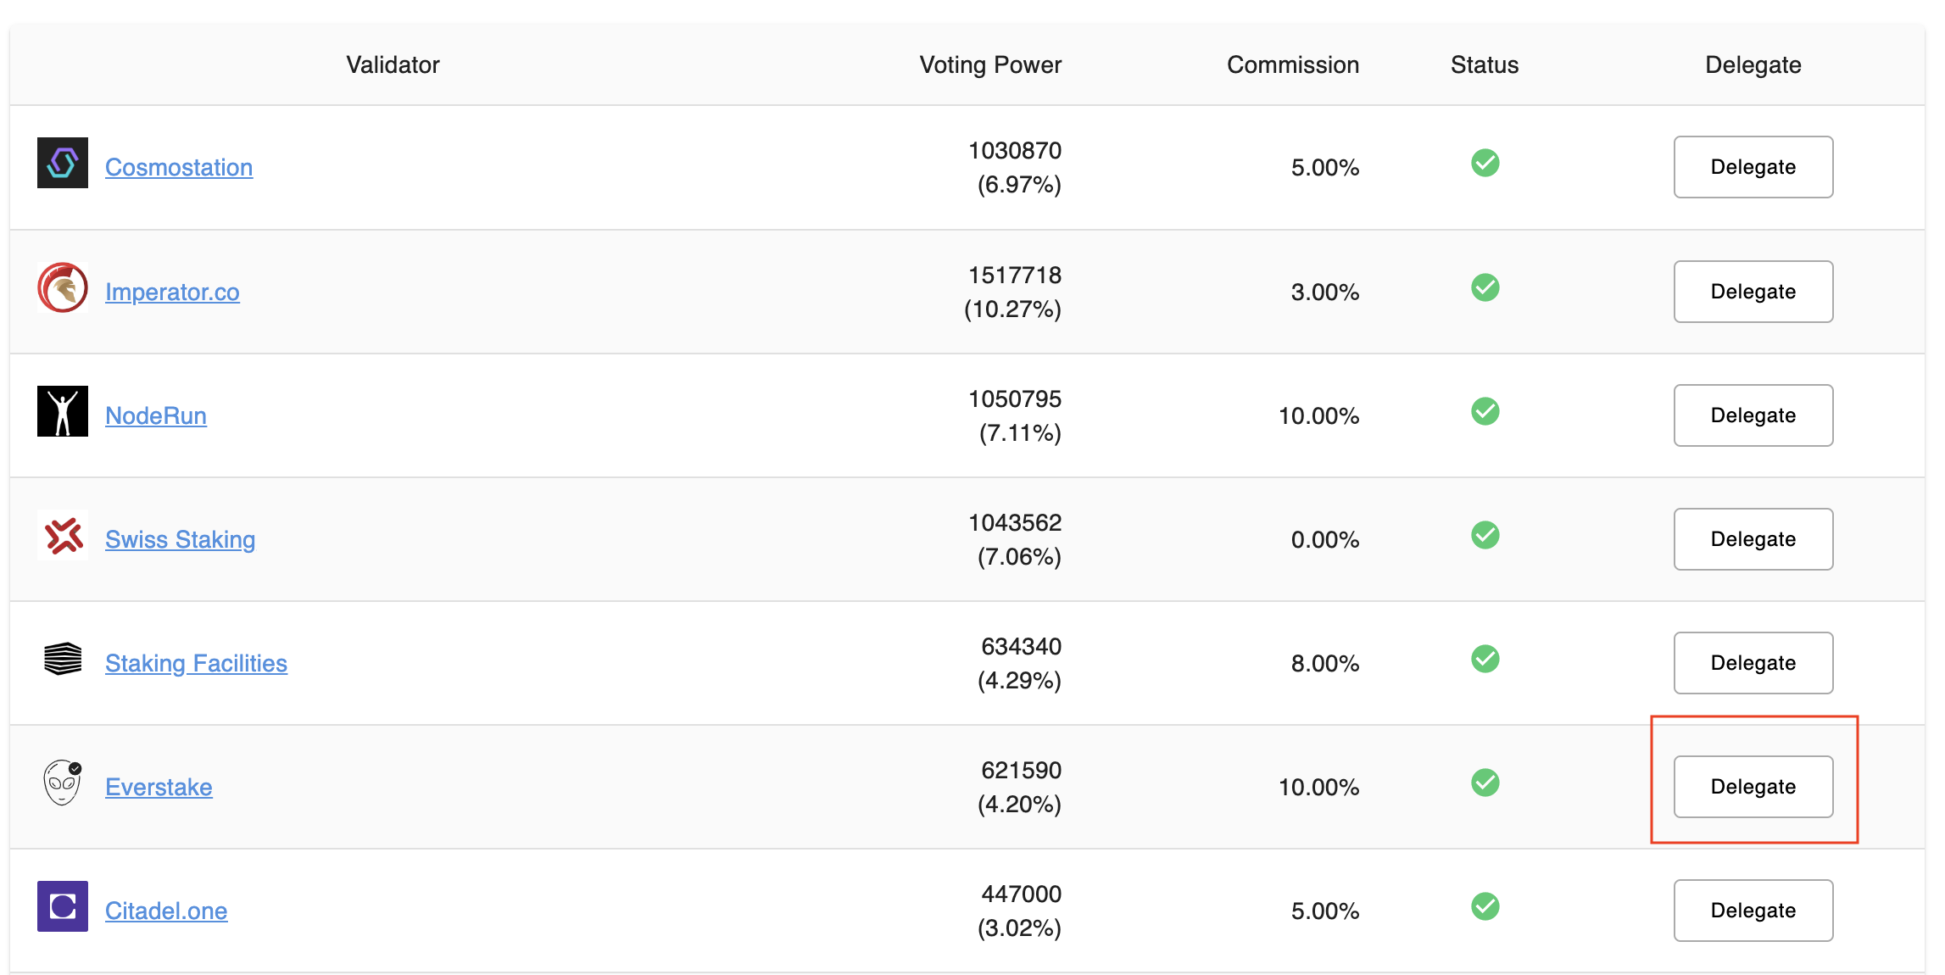Click the NodeRun validator logo icon
This screenshot has height=975, width=1945.
(63, 411)
